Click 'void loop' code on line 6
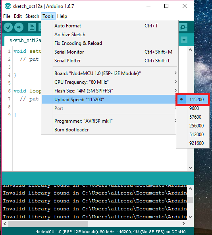Viewport: 212px width, 235px height. pyautogui.click(x=27, y=91)
